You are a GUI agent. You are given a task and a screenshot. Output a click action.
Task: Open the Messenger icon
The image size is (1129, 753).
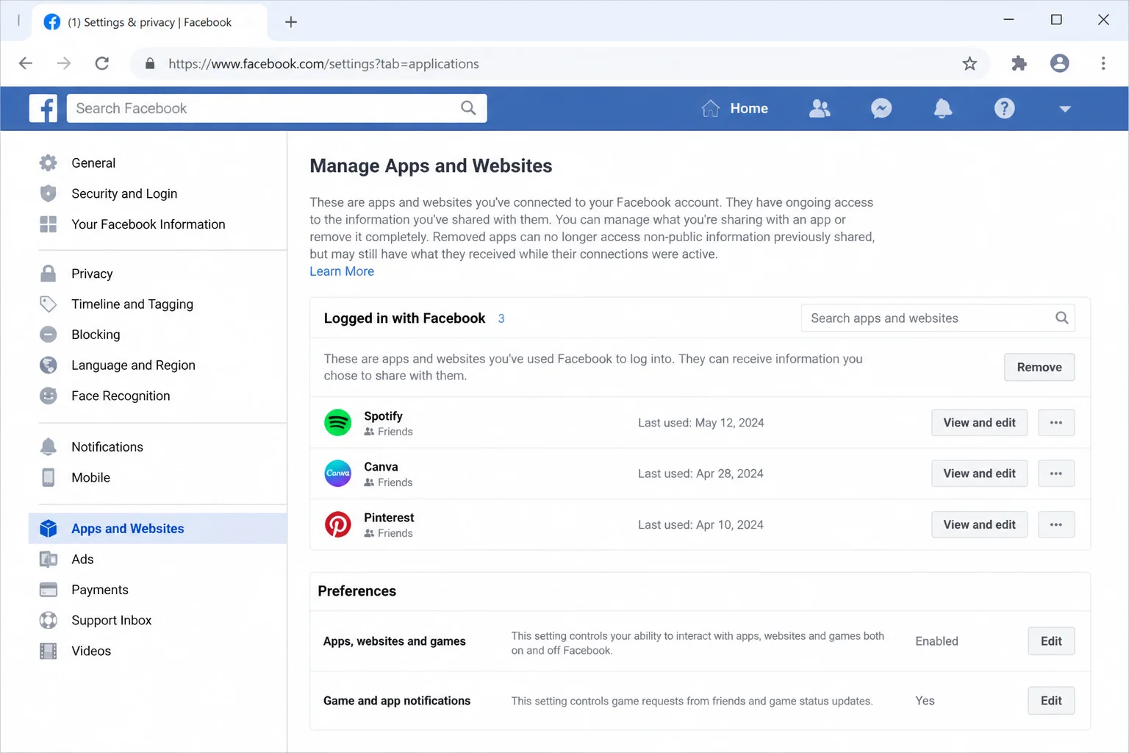(881, 108)
